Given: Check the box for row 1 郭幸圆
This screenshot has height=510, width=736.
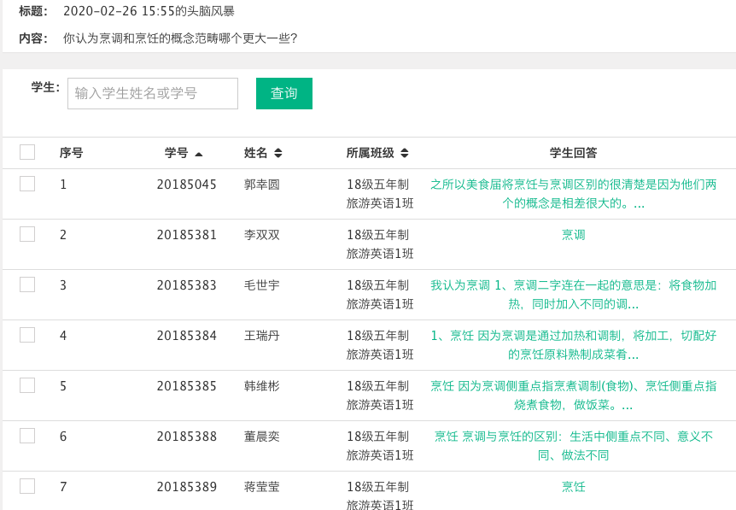Looking at the screenshot, I should click(x=27, y=184).
